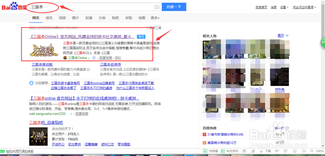Refresh hot list via 换一换 icon
This screenshot has height=156, width=325.
coord(287,128)
